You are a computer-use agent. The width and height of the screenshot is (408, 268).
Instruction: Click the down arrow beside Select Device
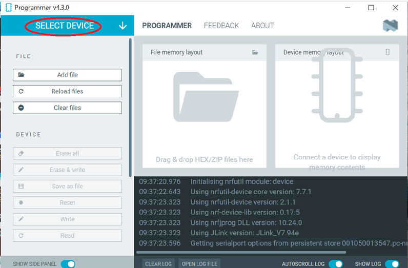(123, 26)
